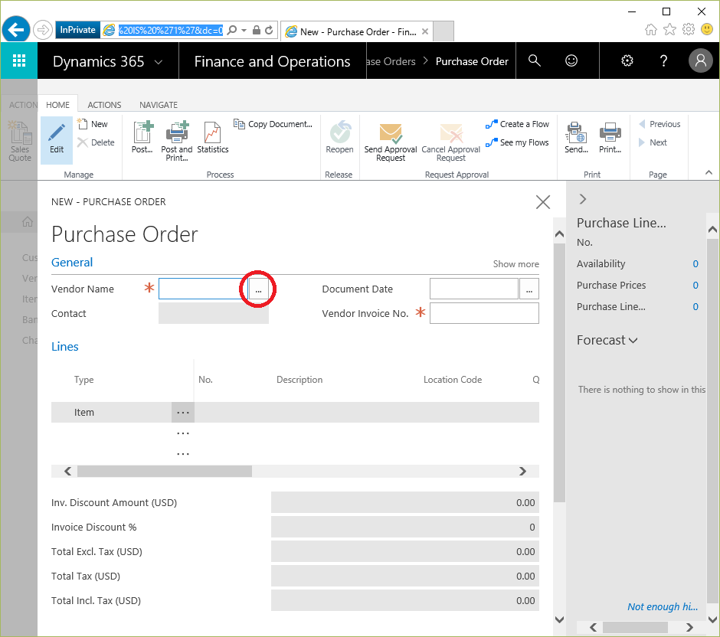Open settings gear in Dynamics header
The height and width of the screenshot is (637, 720).
click(627, 61)
